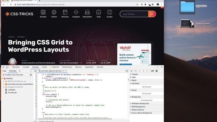Reload the page in Chrome
The height and width of the screenshot is (122, 217).
click(11, 4)
